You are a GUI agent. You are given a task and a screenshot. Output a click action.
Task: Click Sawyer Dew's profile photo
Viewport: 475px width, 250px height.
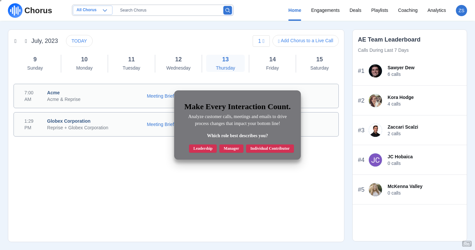(x=375, y=71)
